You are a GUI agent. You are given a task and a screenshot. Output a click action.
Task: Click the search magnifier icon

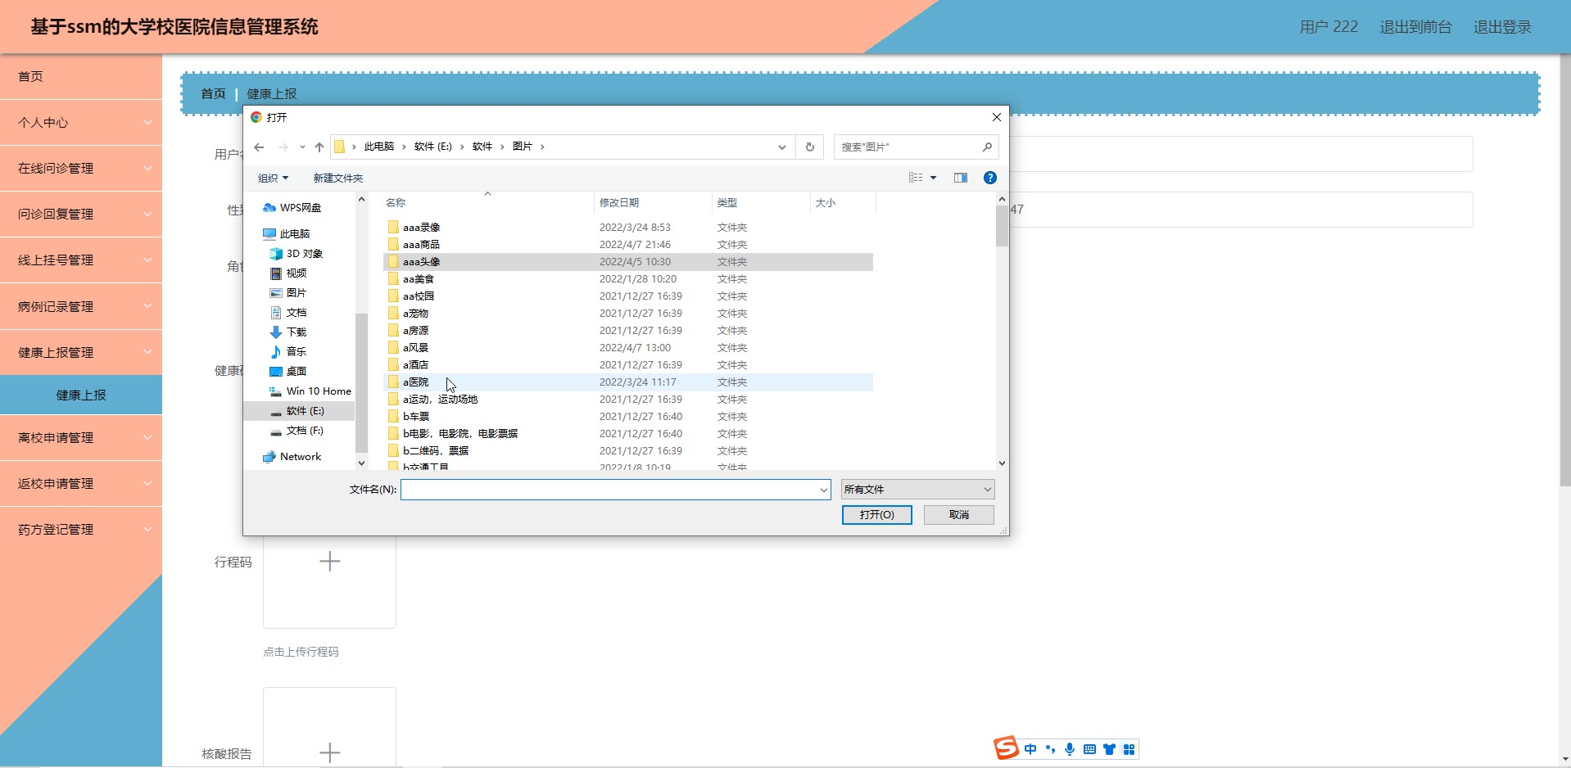pos(987,147)
